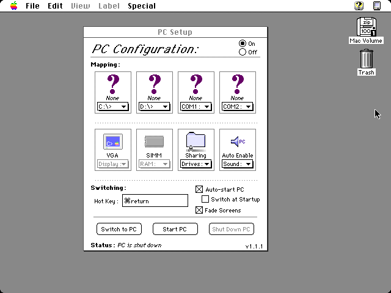Open the RAM dropdown under SIMM
This screenshot has height=293, width=391.
155,164
